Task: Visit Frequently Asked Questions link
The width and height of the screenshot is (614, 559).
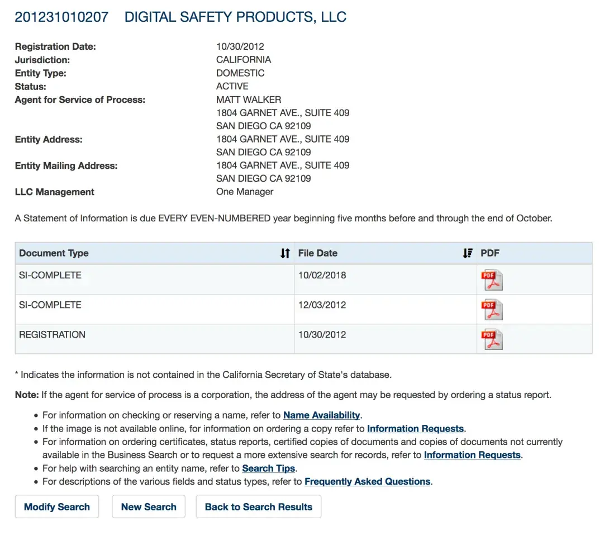Action: pyautogui.click(x=368, y=482)
